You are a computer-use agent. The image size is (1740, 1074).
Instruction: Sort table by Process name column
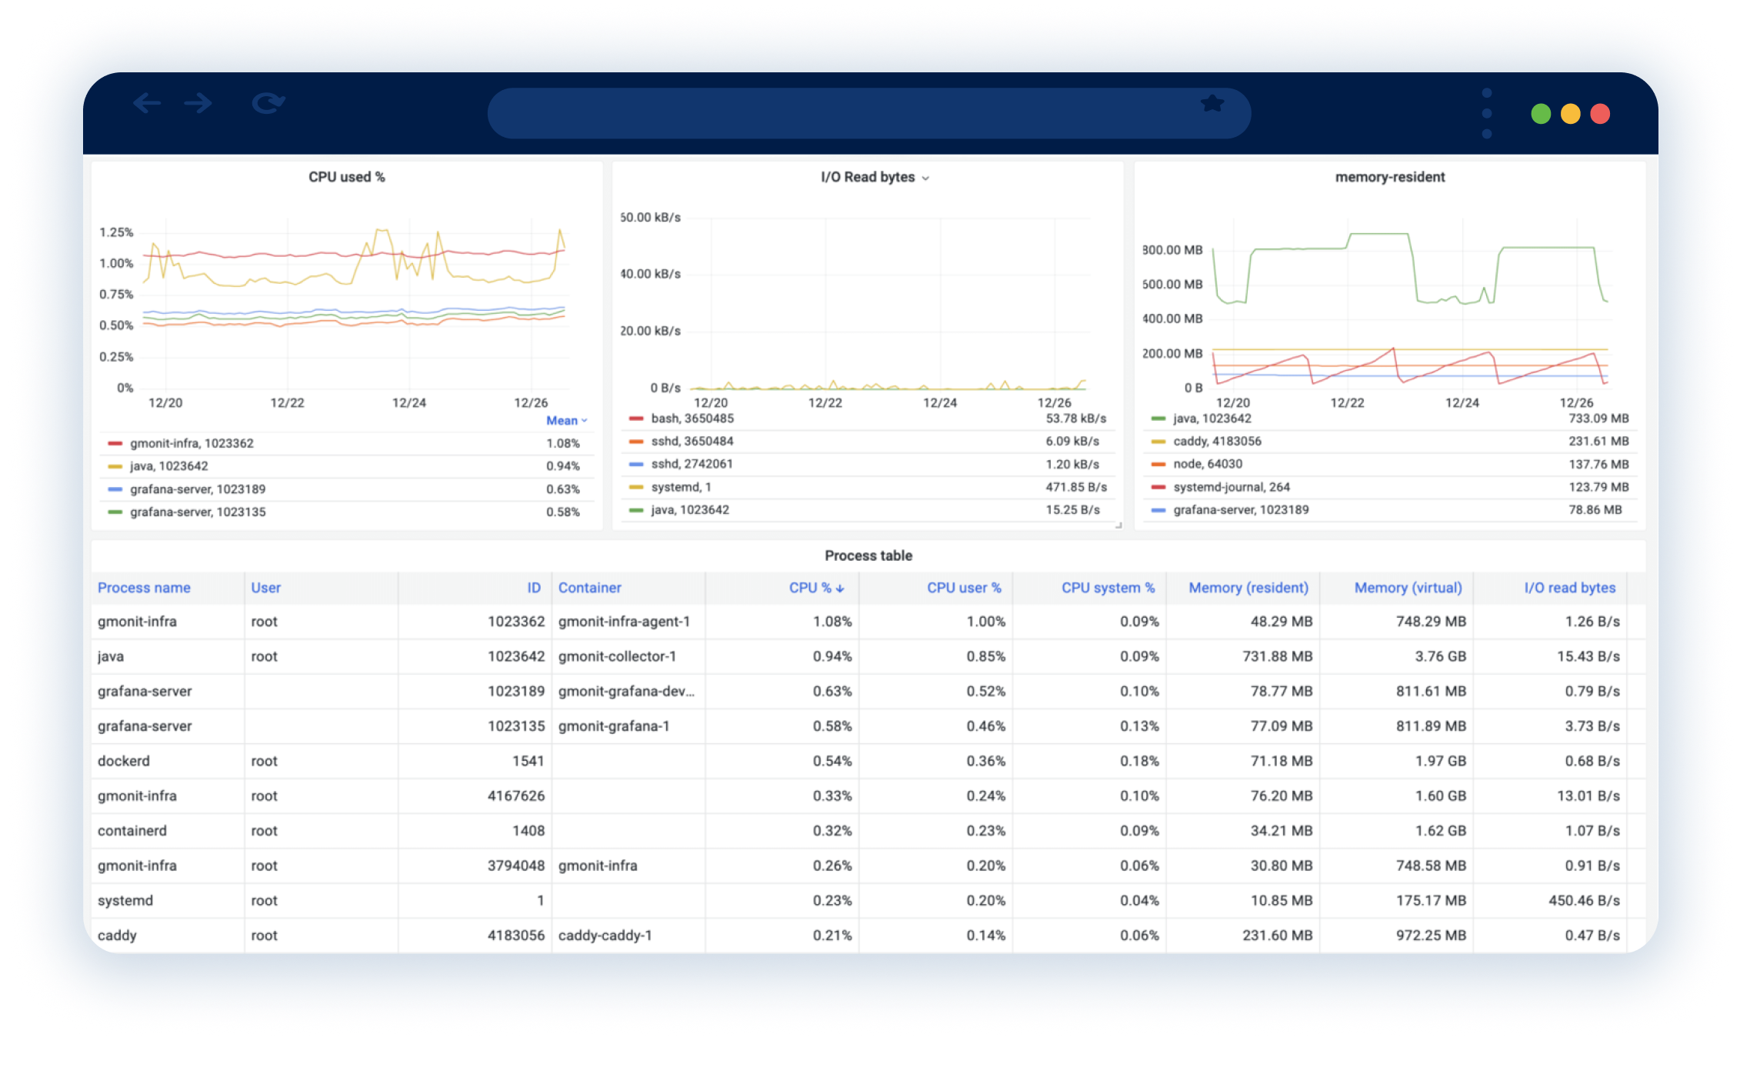click(144, 588)
